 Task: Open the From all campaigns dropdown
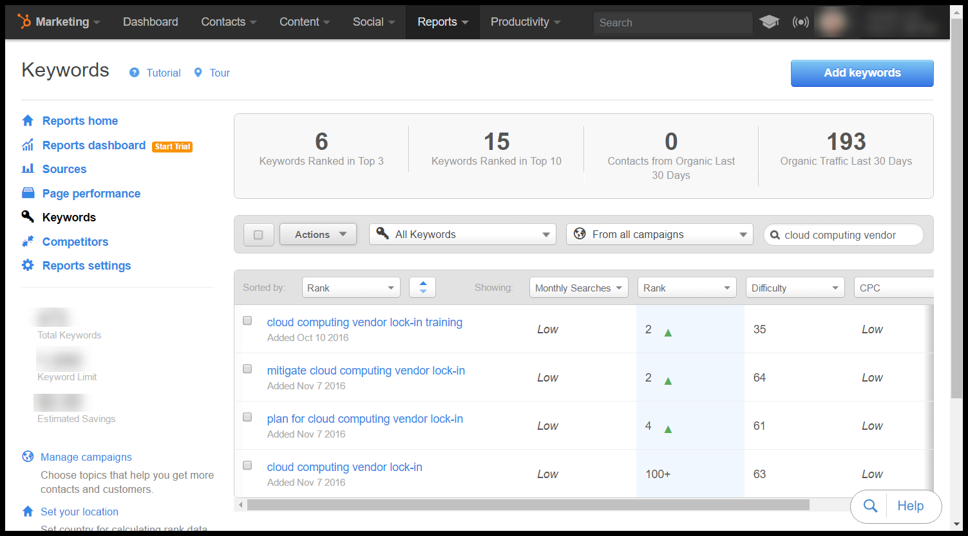pyautogui.click(x=660, y=235)
